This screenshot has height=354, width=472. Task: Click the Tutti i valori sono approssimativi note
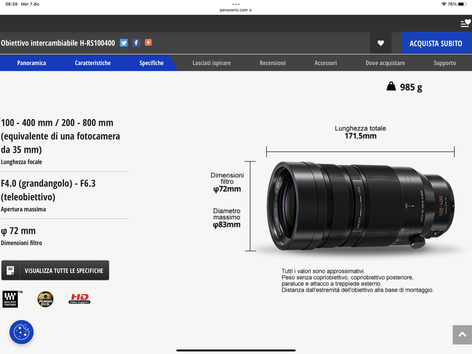pyautogui.click(x=323, y=271)
